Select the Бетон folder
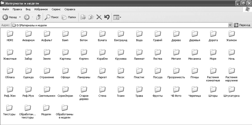The width and height of the screenshot is (252, 125). [x=84, y=36]
